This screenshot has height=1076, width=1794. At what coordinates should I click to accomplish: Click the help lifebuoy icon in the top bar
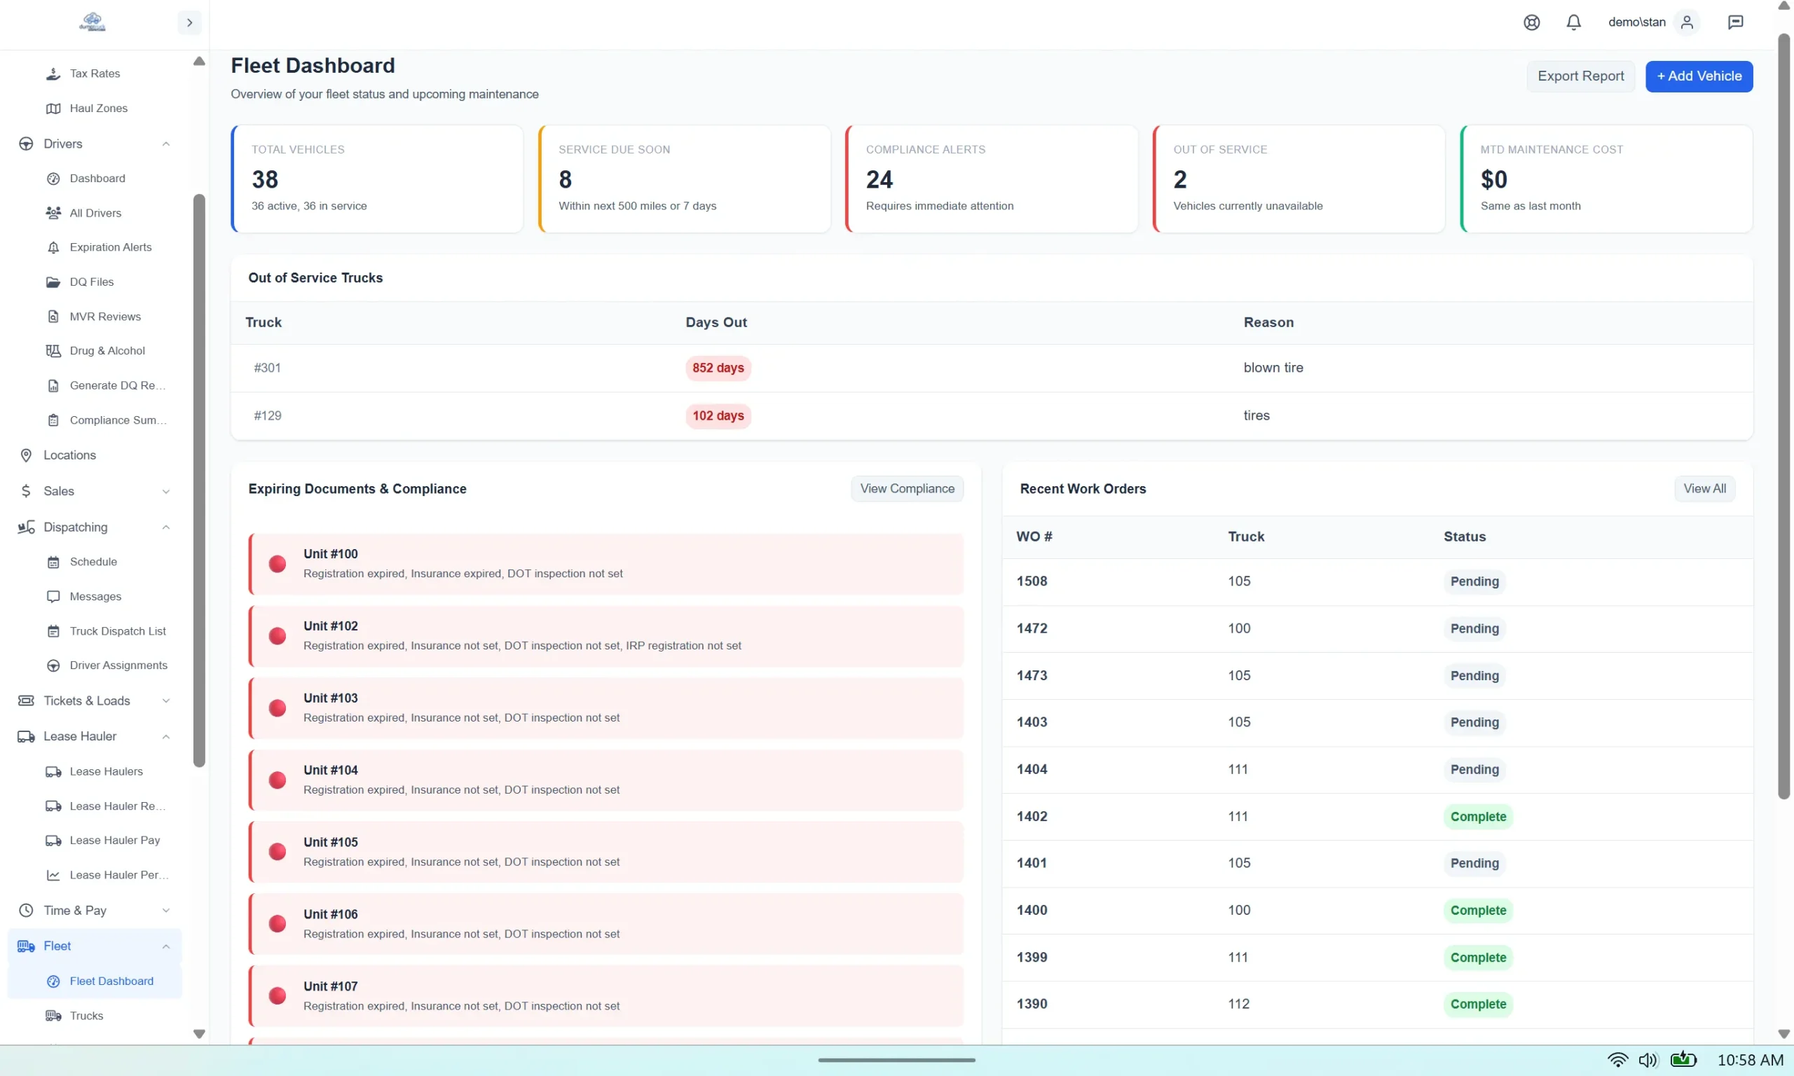point(1531,22)
